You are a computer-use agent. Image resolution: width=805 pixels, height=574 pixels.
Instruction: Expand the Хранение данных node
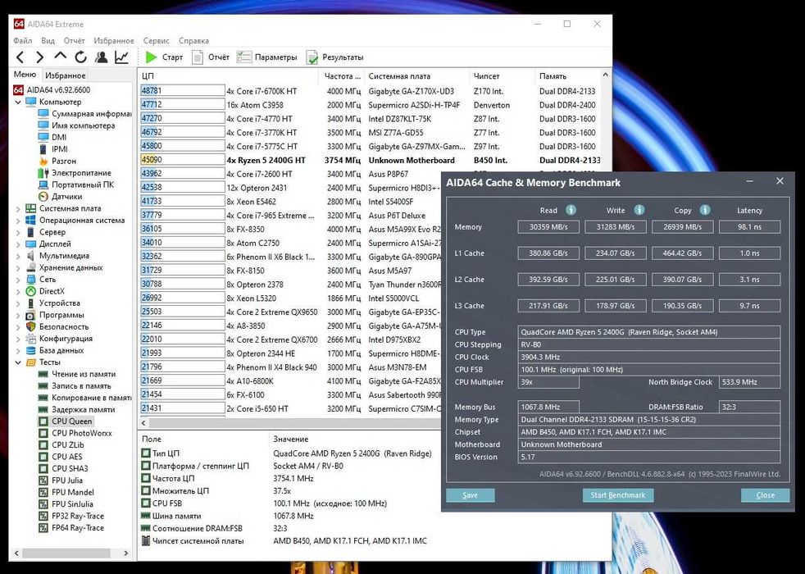(x=18, y=267)
